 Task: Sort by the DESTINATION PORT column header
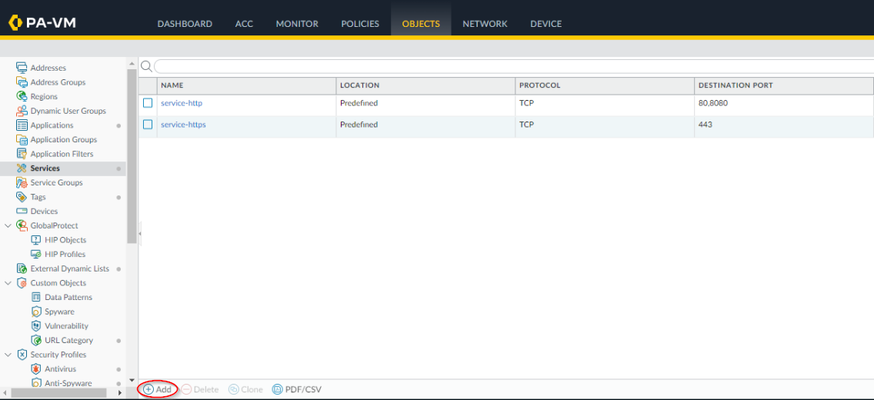pyautogui.click(x=784, y=85)
